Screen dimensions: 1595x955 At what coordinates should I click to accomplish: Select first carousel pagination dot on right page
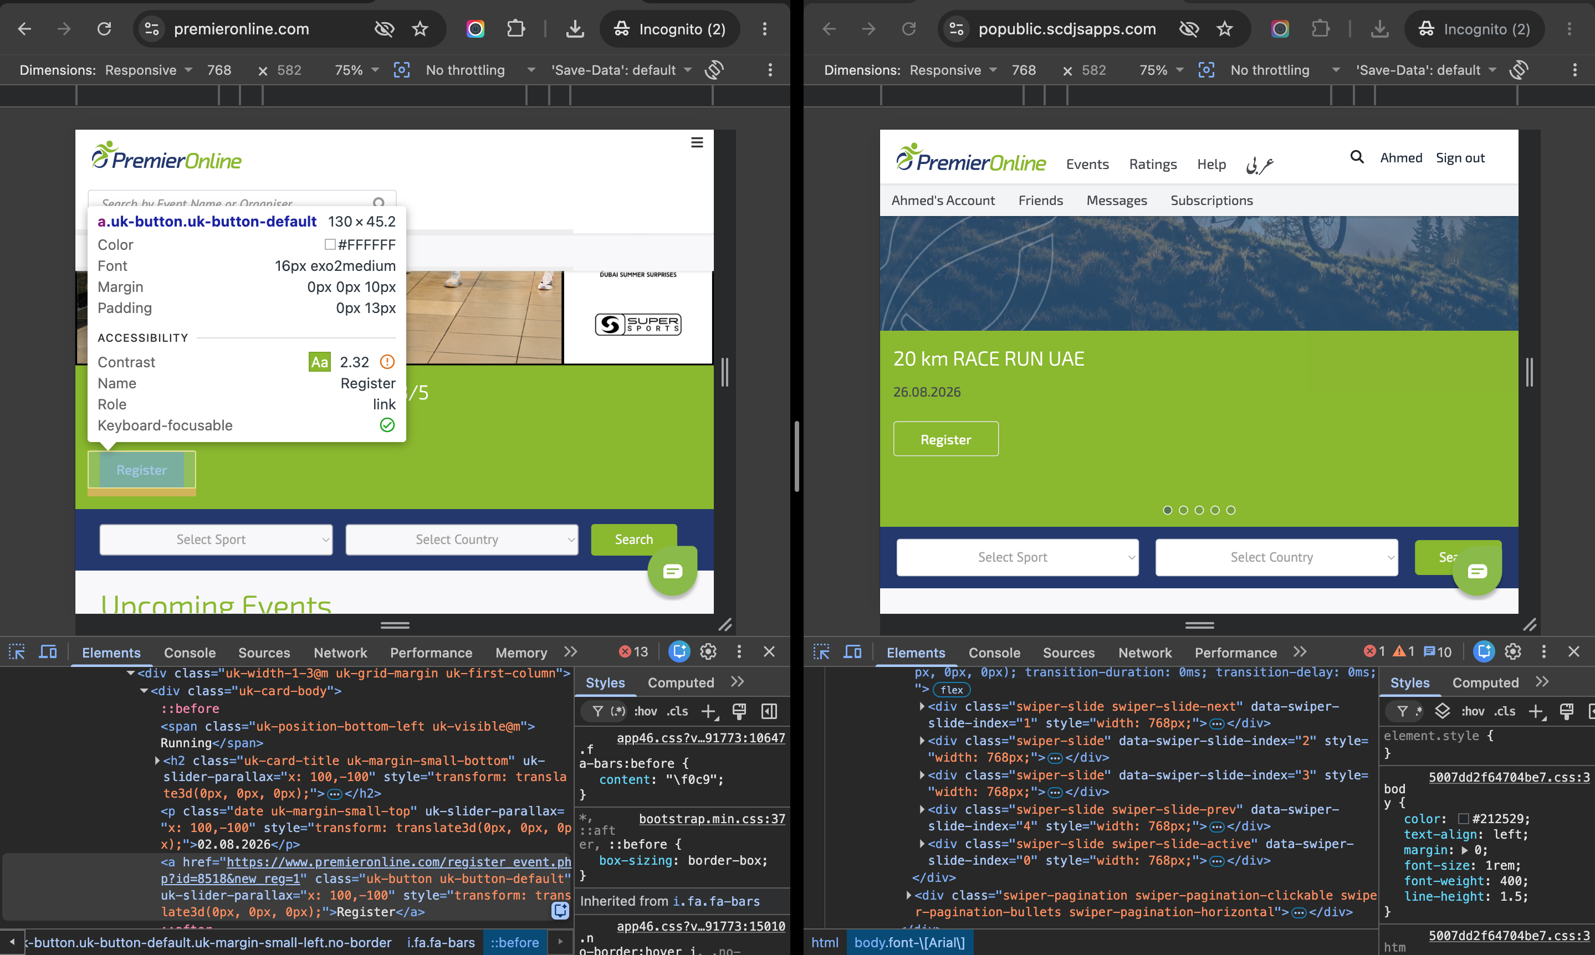pyautogui.click(x=1168, y=510)
